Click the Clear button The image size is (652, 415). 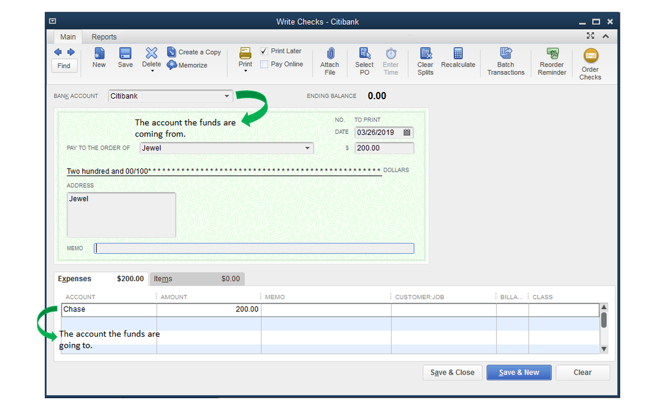point(583,373)
